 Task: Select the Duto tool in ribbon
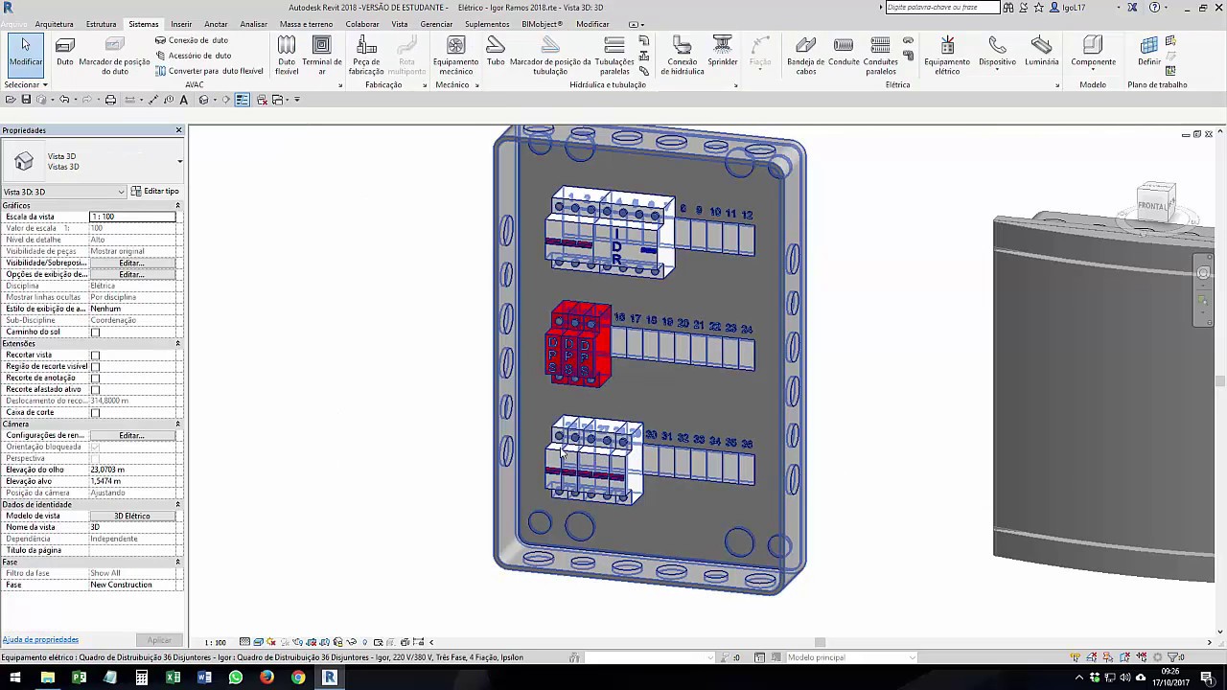tap(64, 52)
